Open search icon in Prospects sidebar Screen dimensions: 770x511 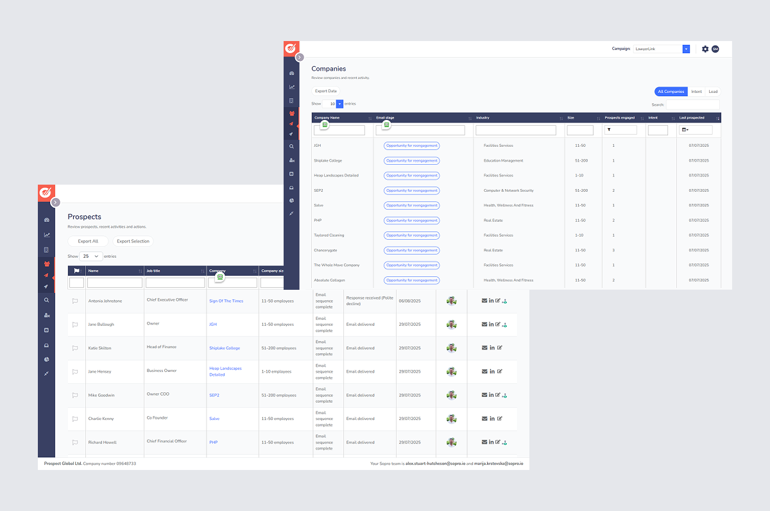click(x=46, y=300)
